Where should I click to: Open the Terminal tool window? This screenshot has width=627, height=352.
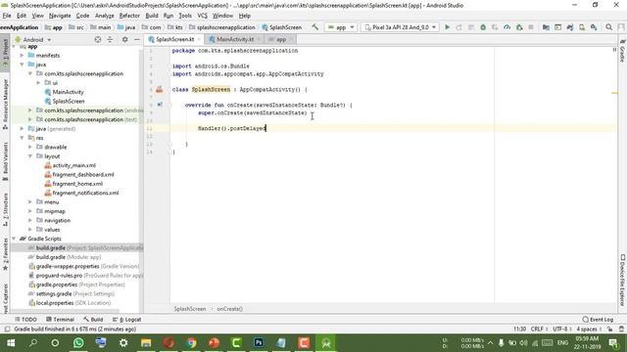tap(61, 320)
